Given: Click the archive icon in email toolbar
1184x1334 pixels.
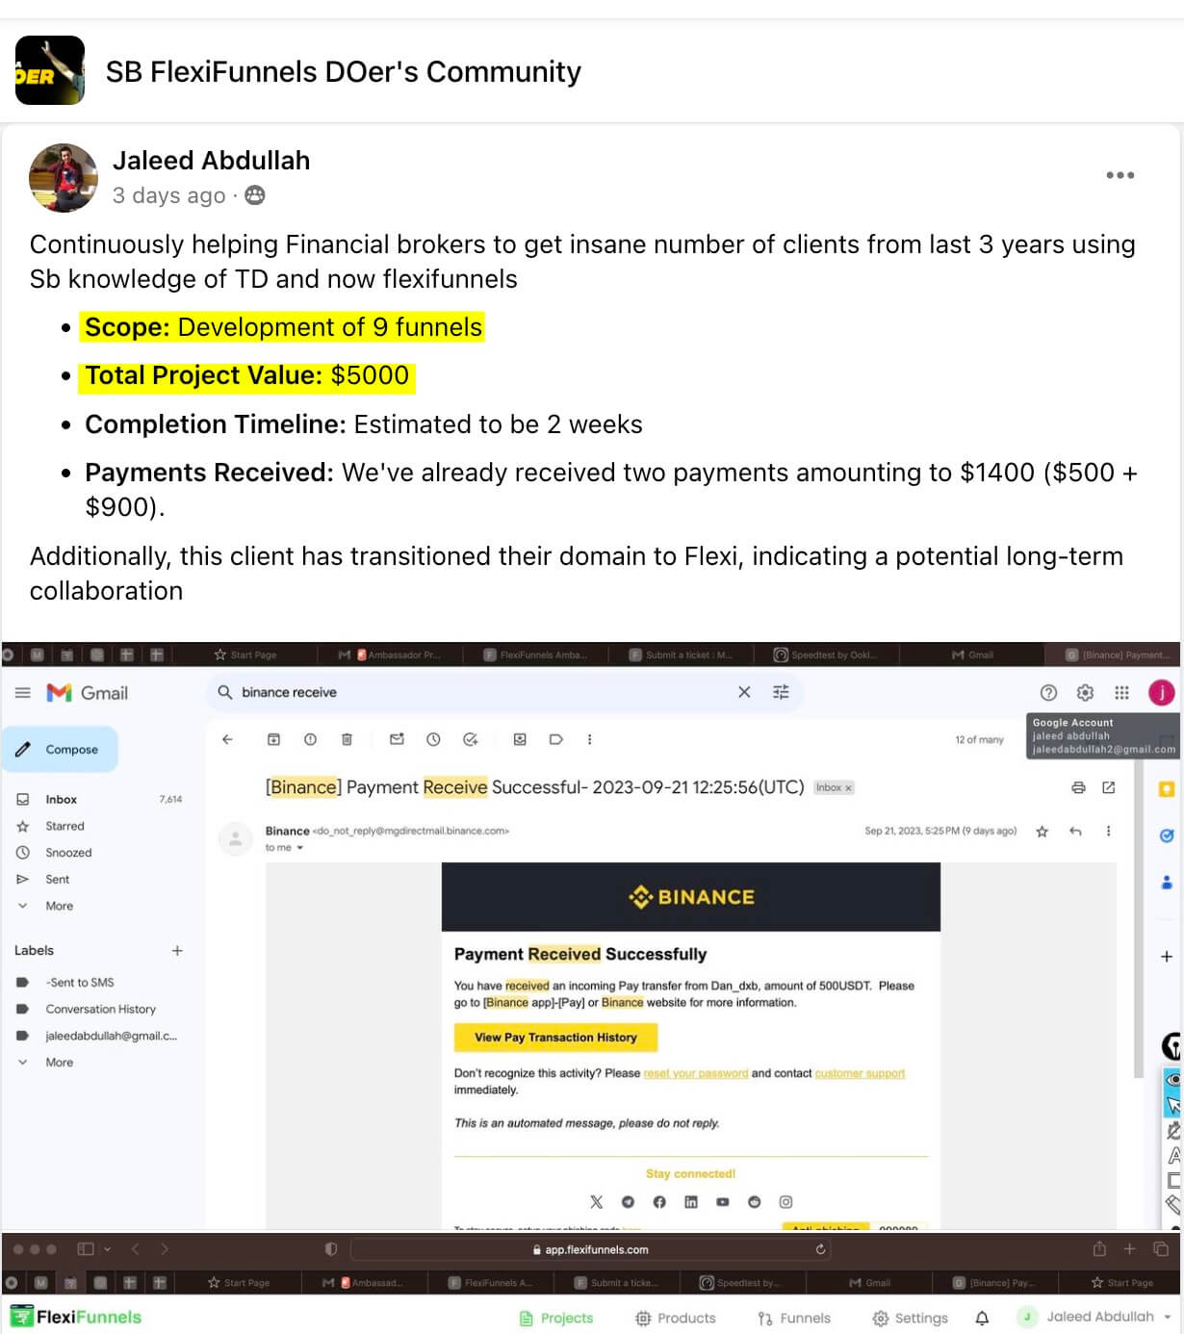Looking at the screenshot, I should (x=273, y=739).
